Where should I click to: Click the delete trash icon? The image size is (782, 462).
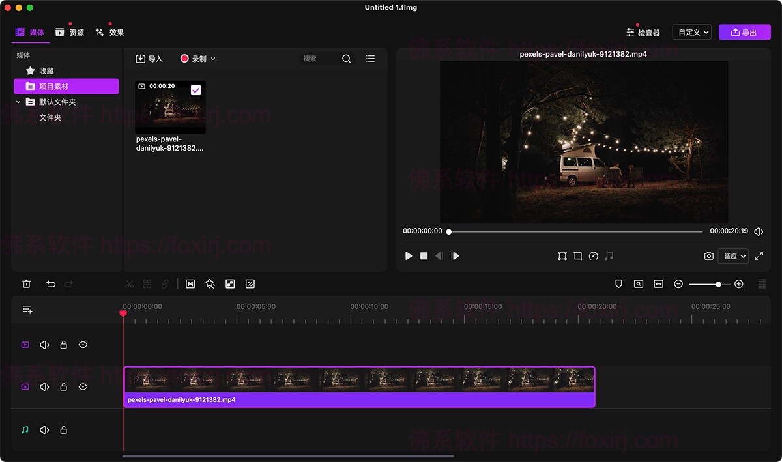coord(27,284)
